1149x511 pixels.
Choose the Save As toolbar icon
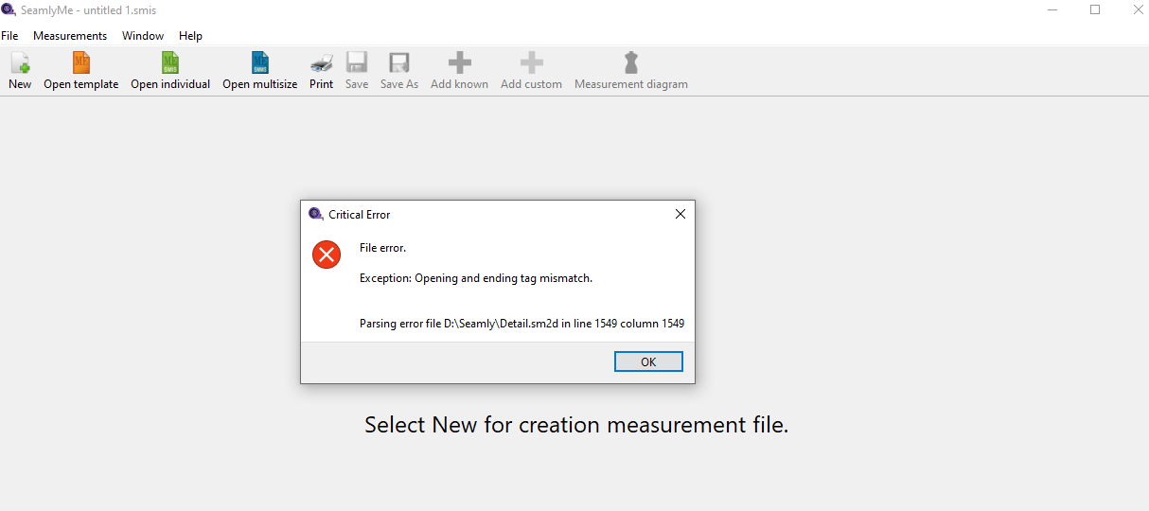[399, 64]
